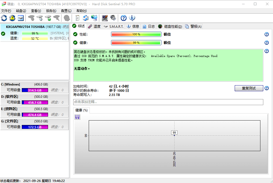The width and height of the screenshot is (273, 183).
Task: Open preferences via the monitor-pencil toolbar icon
Action: (x=105, y=18)
